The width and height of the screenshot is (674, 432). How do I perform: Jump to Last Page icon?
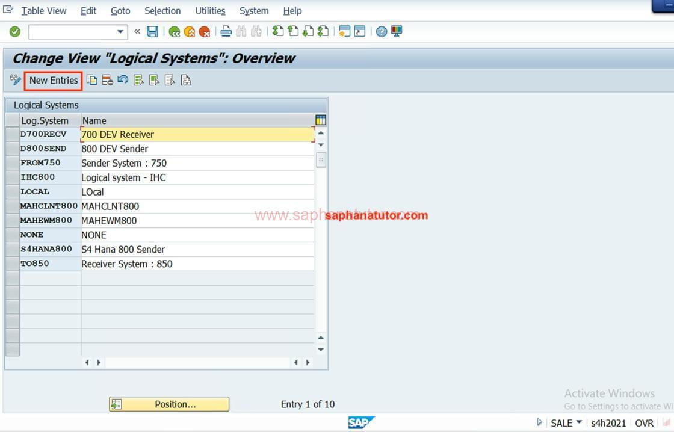(323, 31)
